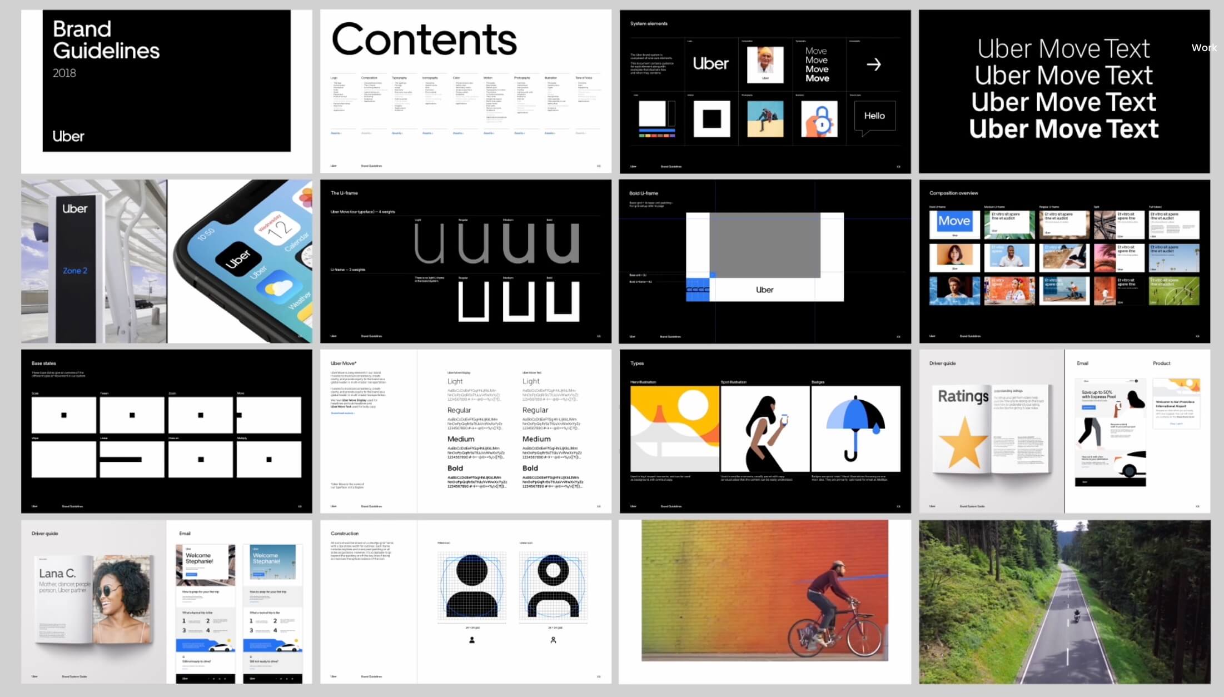Viewport: 1224px width, 697px height.
Task: Click the Hello speech bubble icon
Action: [x=874, y=118]
